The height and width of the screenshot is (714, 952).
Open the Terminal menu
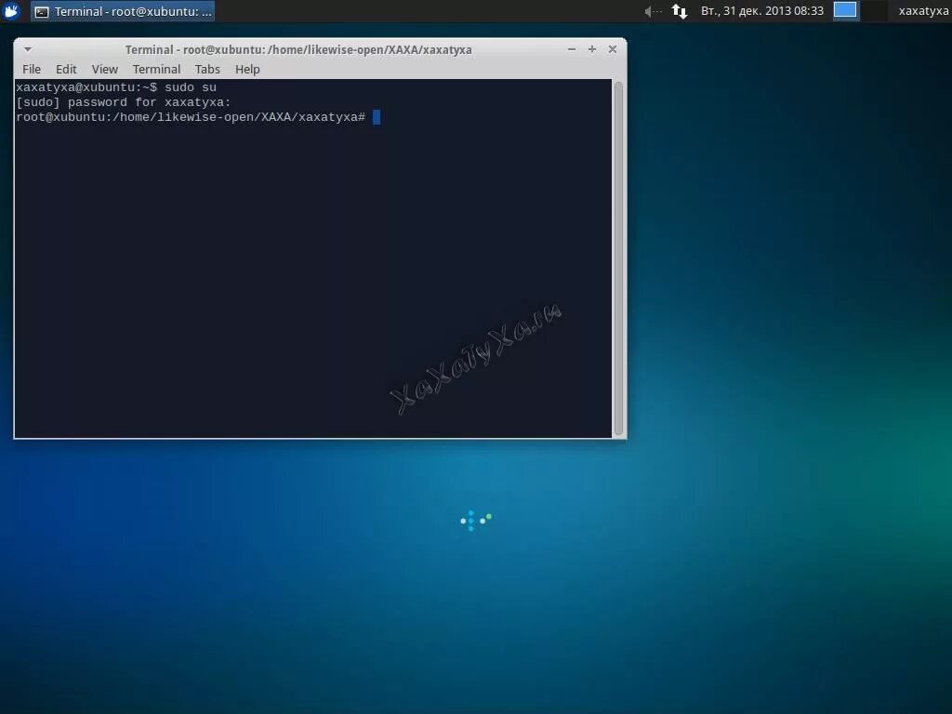[x=156, y=69]
